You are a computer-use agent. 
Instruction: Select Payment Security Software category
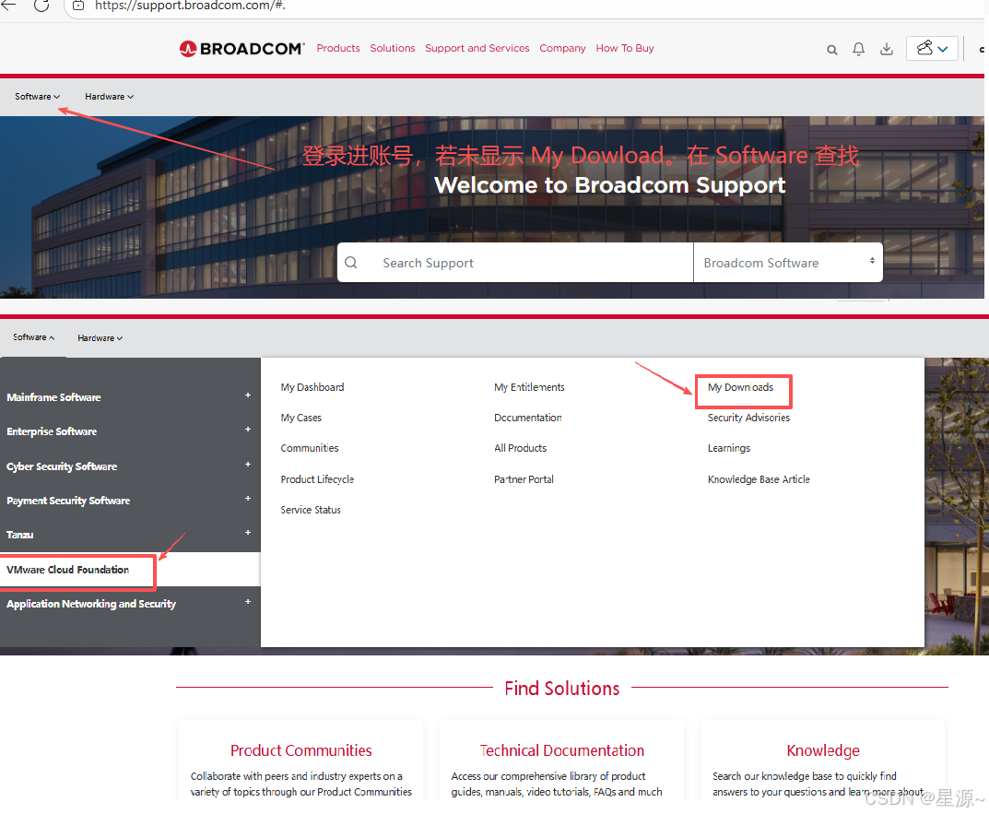(x=68, y=501)
